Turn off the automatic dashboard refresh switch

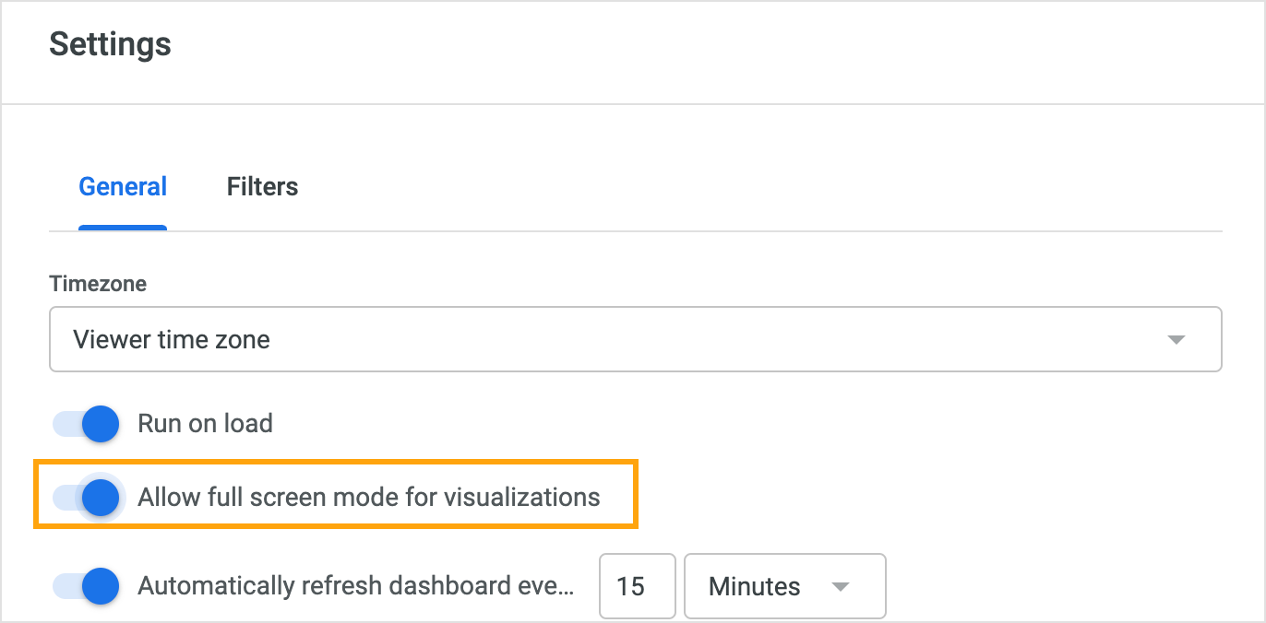pos(86,586)
